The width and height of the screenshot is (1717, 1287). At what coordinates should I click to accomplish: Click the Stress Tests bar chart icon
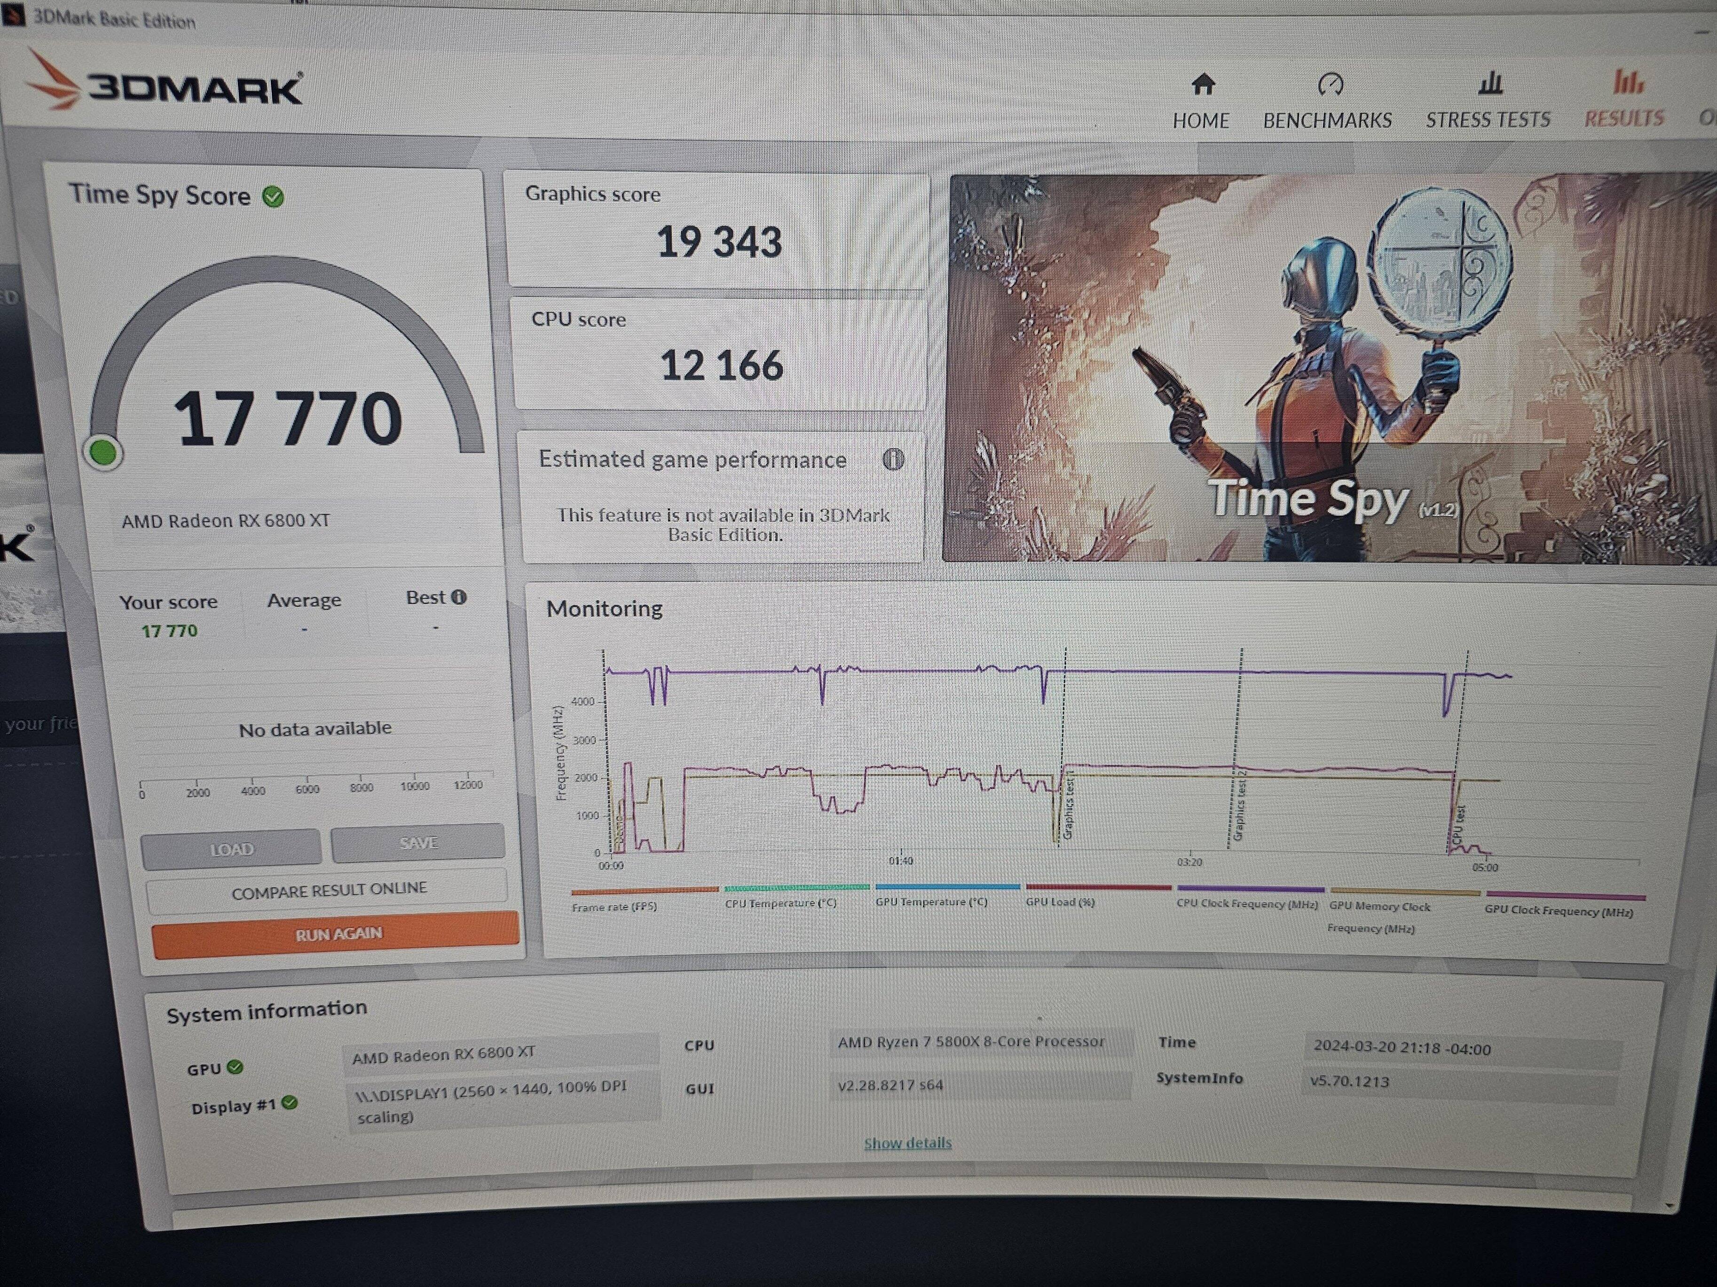click(1489, 82)
